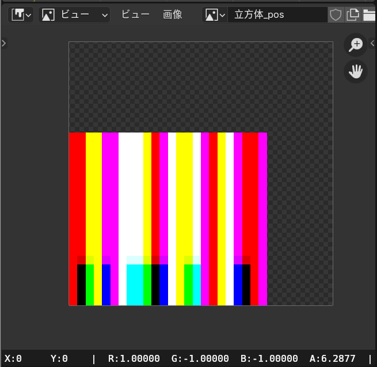The image size is (377, 367).
Task: Click the B:-1.00000 value in status bar
Action: click(x=269, y=358)
